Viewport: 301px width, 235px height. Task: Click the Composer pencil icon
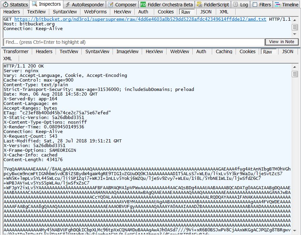point(111,4)
